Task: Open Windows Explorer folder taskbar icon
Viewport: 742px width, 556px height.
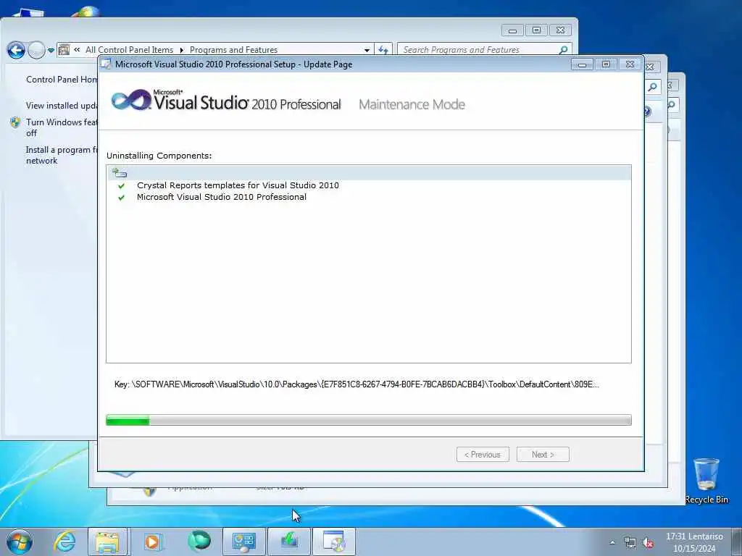Action: tap(107, 542)
